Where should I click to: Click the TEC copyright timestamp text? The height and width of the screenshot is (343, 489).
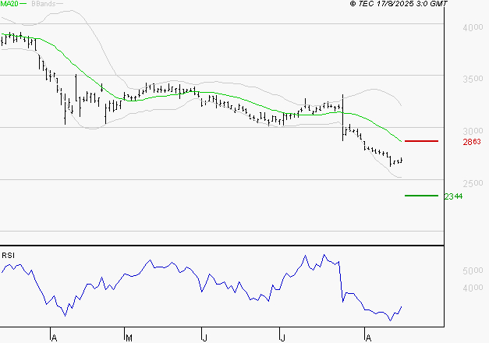(x=399, y=4)
